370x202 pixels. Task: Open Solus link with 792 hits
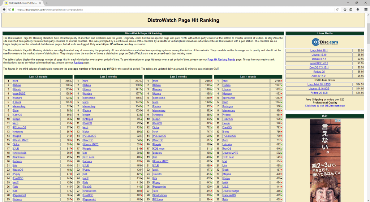[156, 128]
